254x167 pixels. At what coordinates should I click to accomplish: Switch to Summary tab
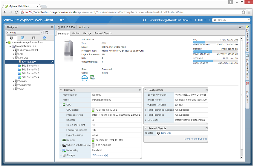pos(63,34)
